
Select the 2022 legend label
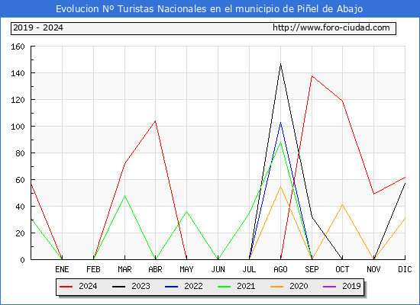pyautogui.click(x=193, y=286)
